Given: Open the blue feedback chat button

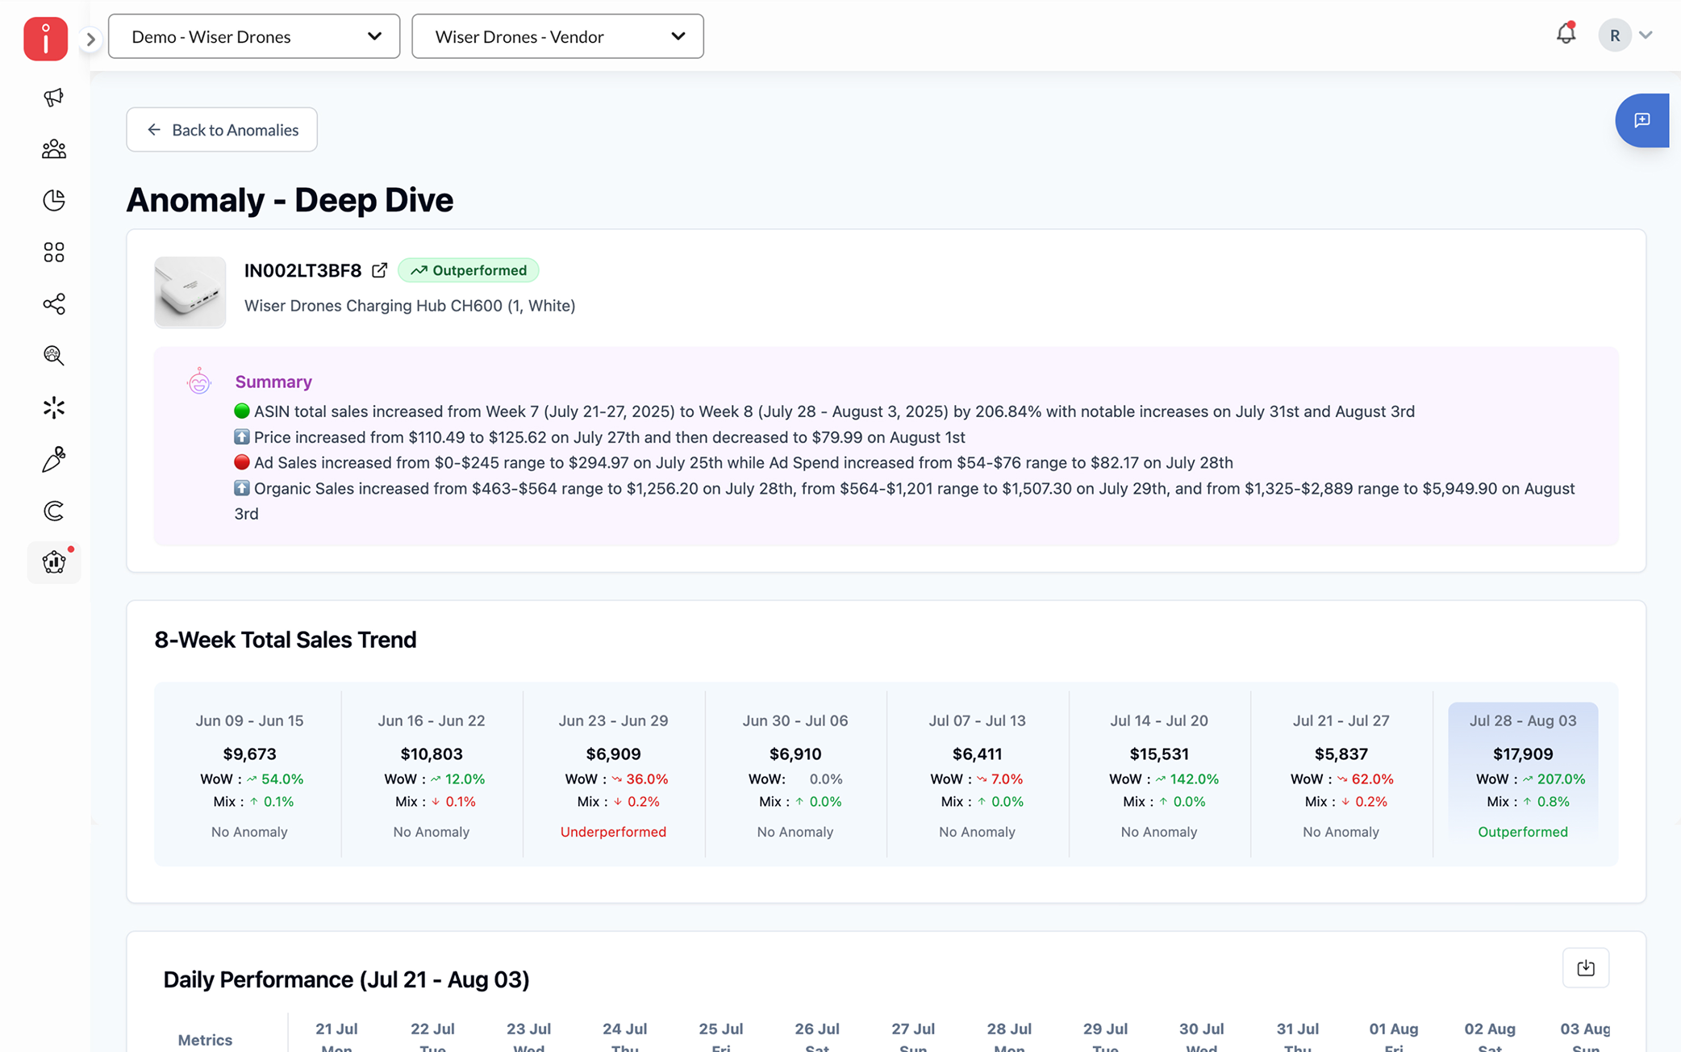Looking at the screenshot, I should click(1641, 120).
